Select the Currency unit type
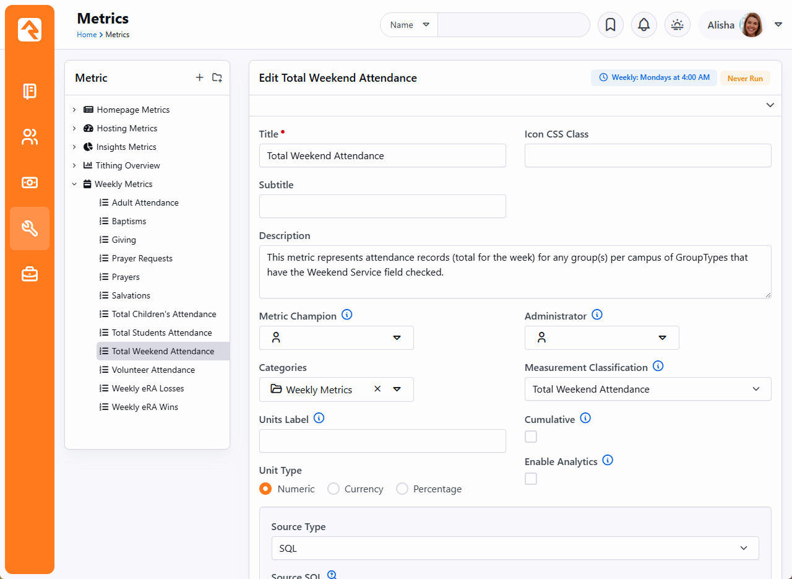 click(x=334, y=489)
